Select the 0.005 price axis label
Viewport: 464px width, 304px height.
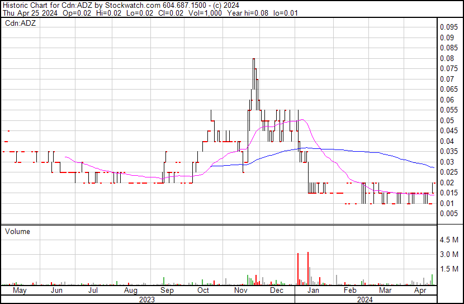(x=449, y=214)
